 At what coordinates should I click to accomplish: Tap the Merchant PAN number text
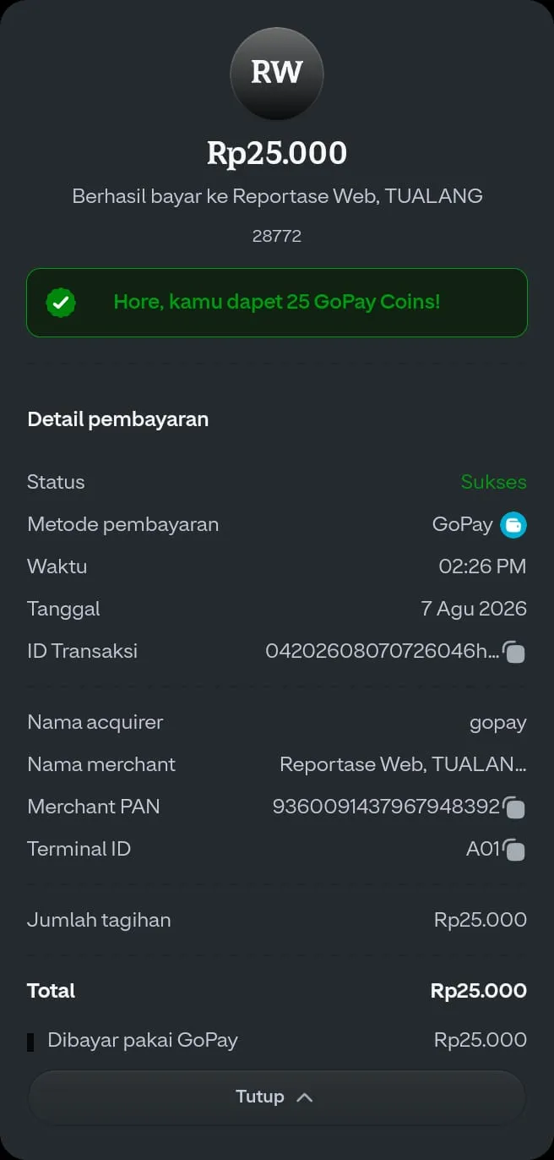pyautogui.click(x=386, y=807)
